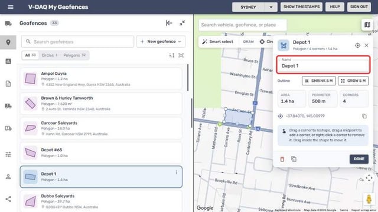Open the document sidebar icon
Image resolution: width=378 pixels, height=212 pixels.
(x=8, y=84)
